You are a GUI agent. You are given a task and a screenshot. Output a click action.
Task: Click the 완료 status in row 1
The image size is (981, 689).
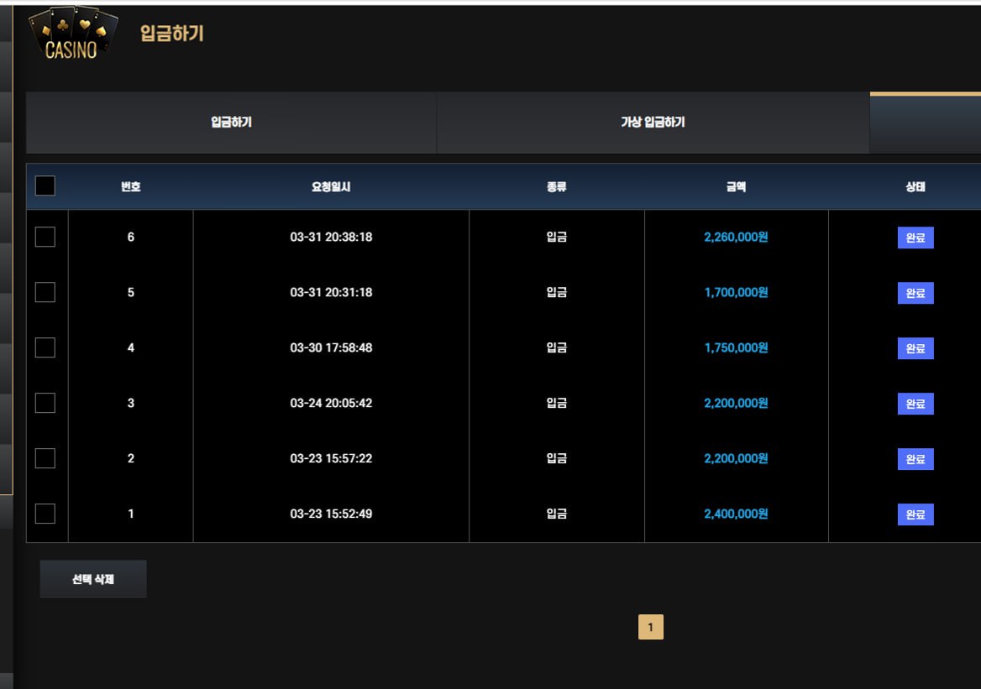point(915,515)
